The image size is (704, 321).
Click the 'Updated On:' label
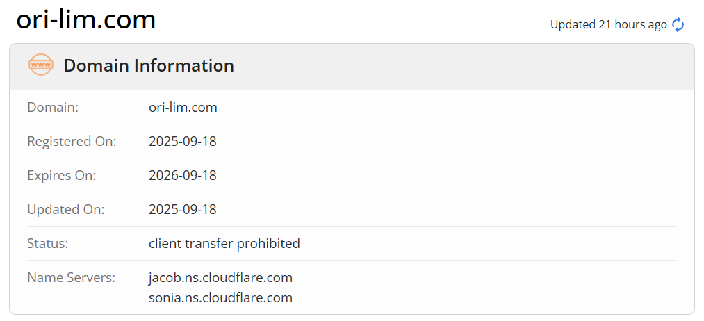click(66, 210)
